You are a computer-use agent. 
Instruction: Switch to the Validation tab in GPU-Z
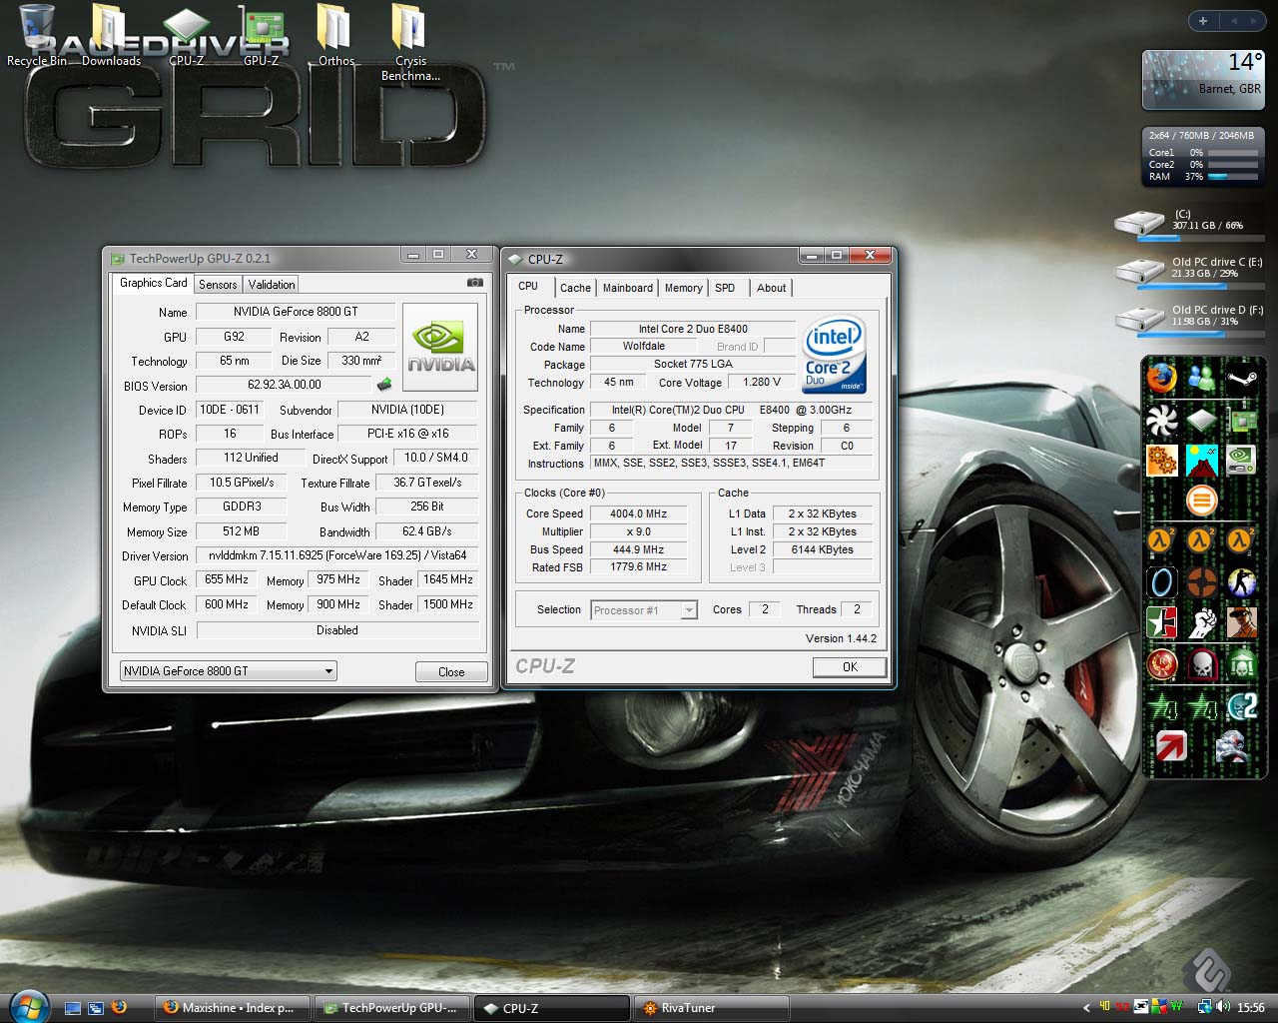click(272, 285)
